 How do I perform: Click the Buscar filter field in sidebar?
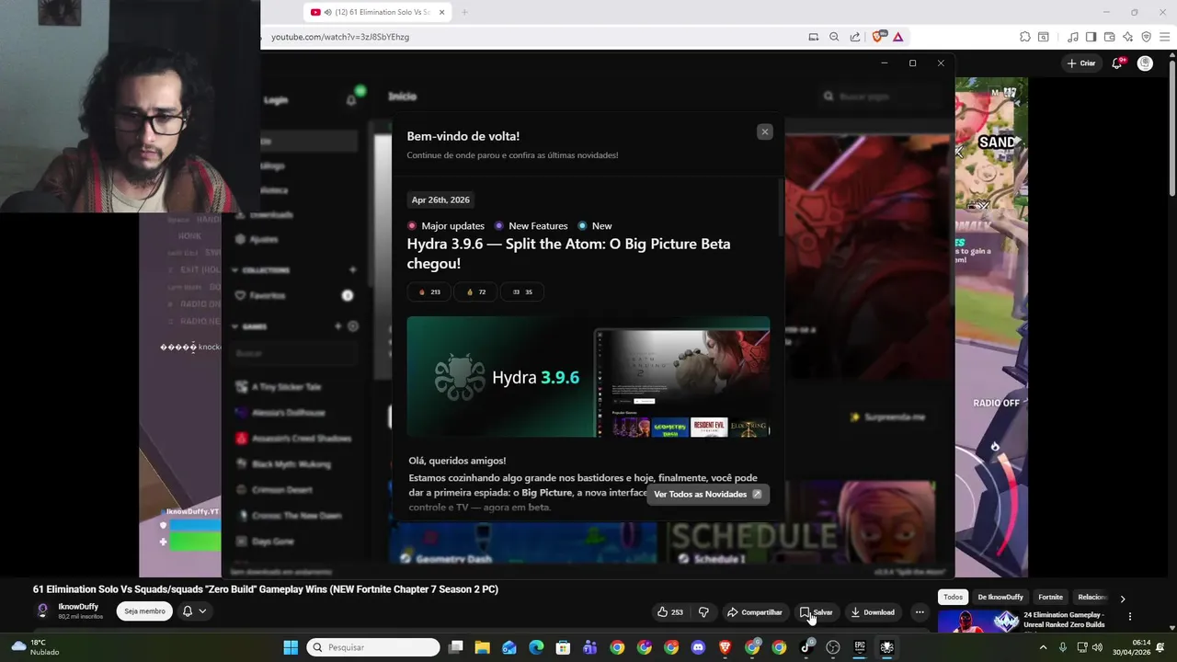coord(294,353)
